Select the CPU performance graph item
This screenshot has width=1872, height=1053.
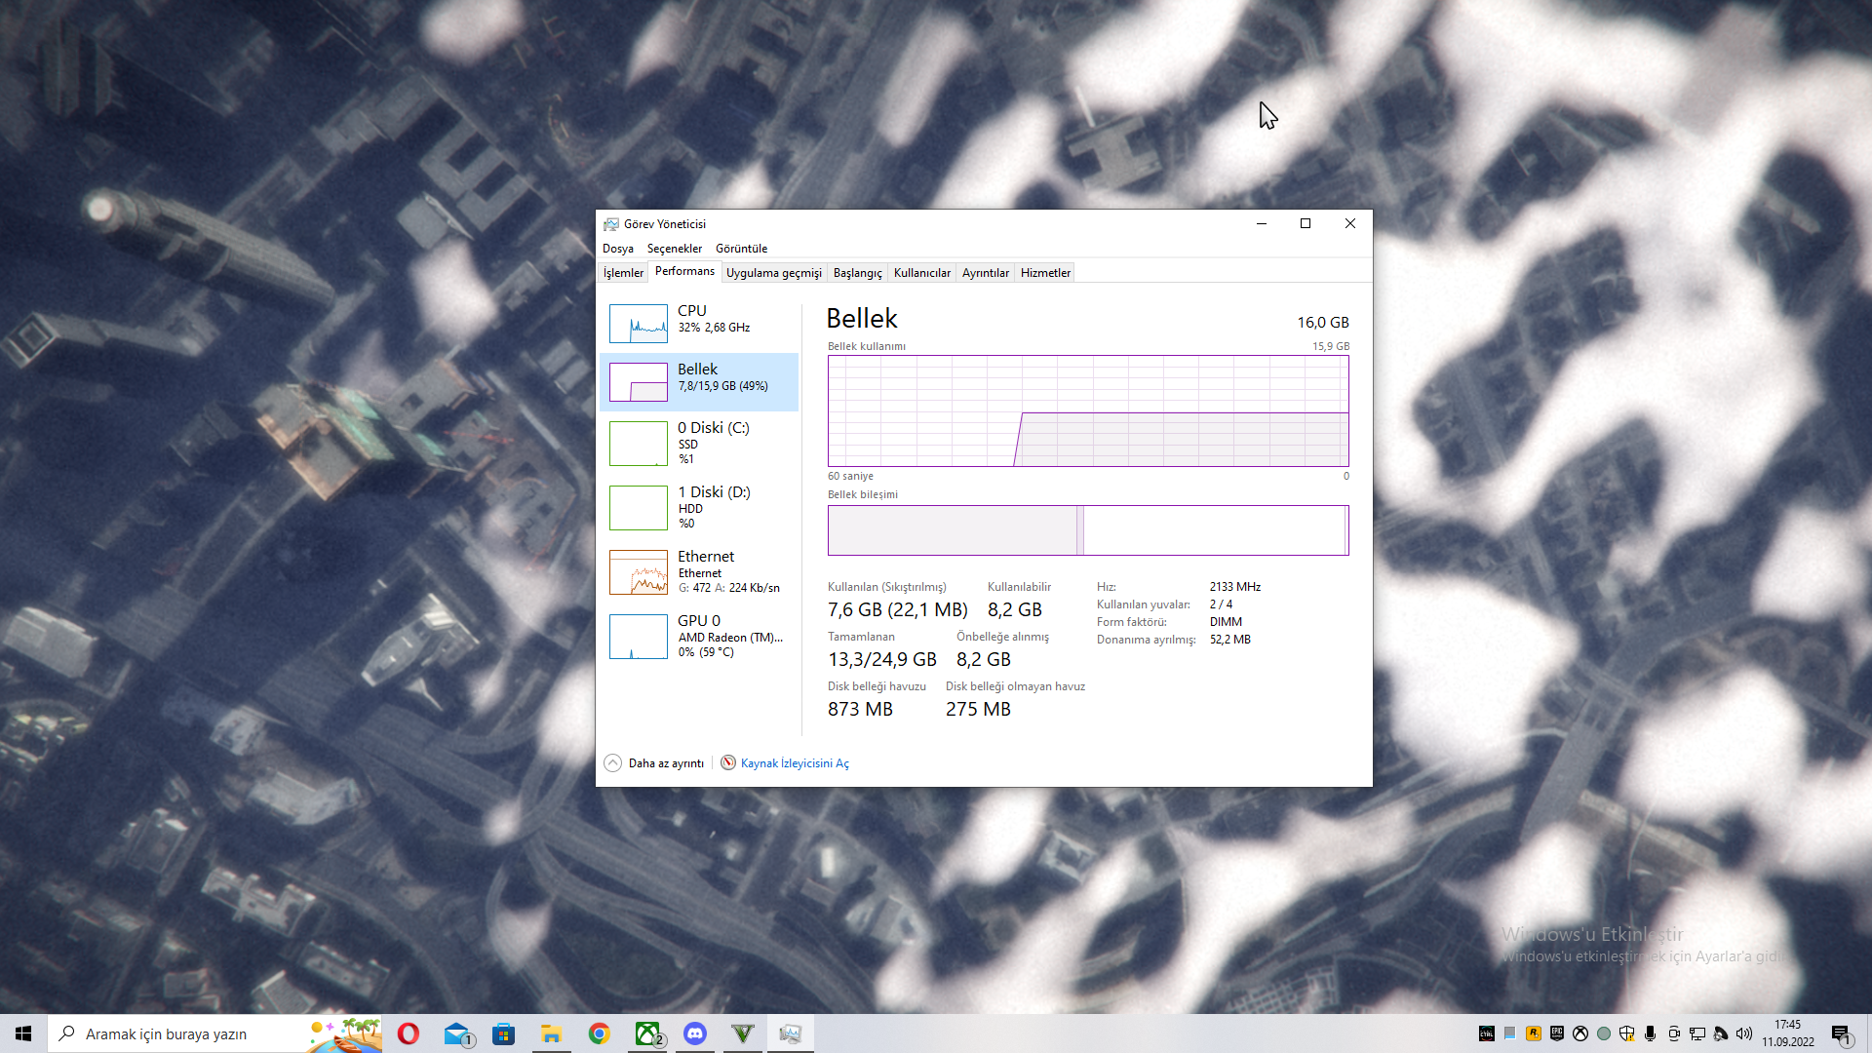pos(698,323)
